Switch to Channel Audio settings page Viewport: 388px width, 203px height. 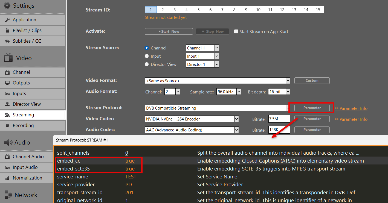(x=28, y=157)
